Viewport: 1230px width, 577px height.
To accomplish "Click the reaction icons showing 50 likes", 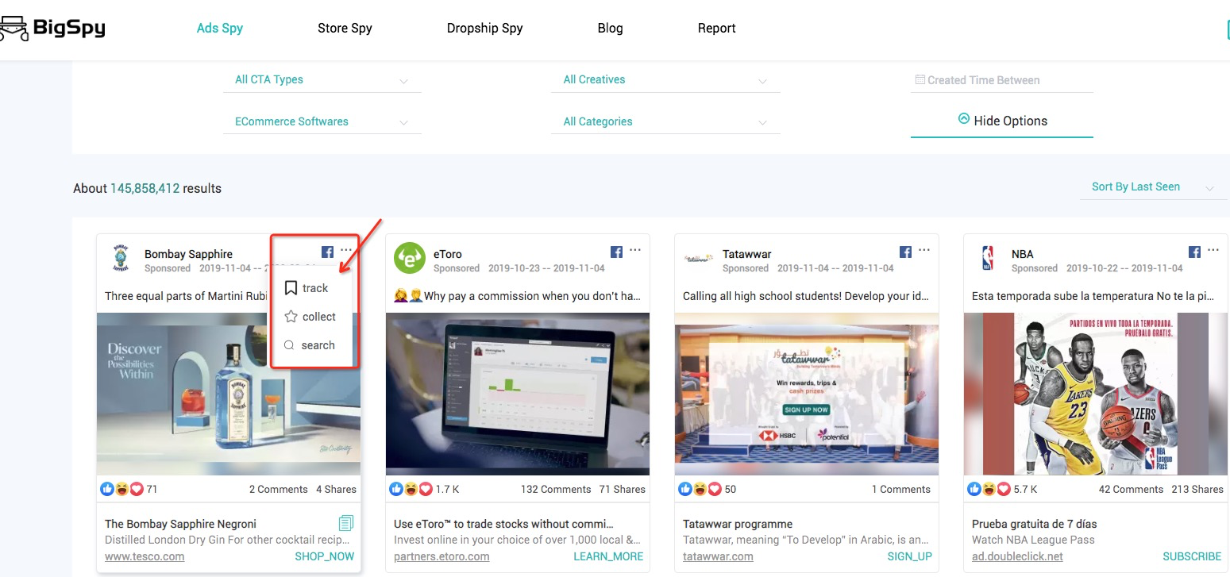I will coord(700,489).
